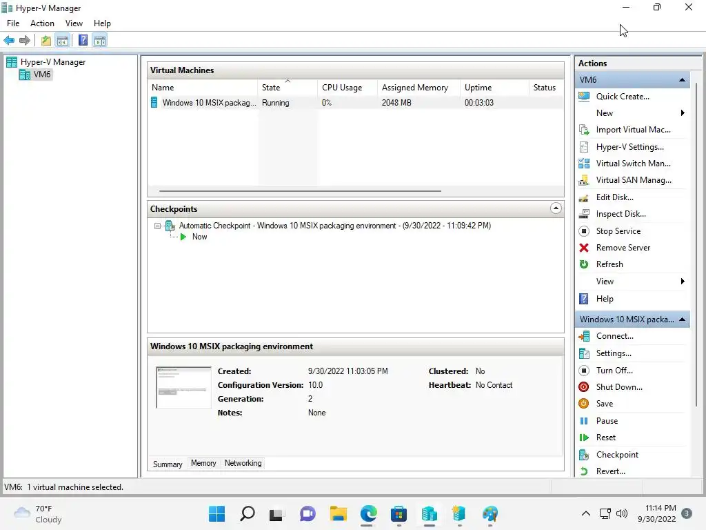The height and width of the screenshot is (530, 706).
Task: Open Microsoft Edge from taskbar
Action: coord(368,513)
